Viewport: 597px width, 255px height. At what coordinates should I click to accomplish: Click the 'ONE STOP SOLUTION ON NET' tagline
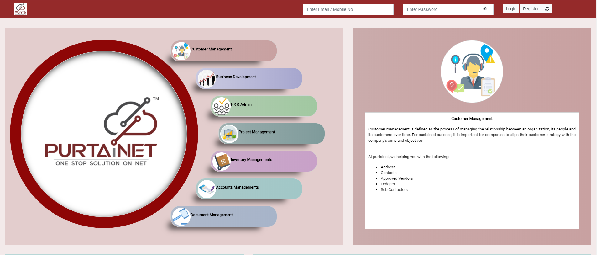tap(101, 163)
